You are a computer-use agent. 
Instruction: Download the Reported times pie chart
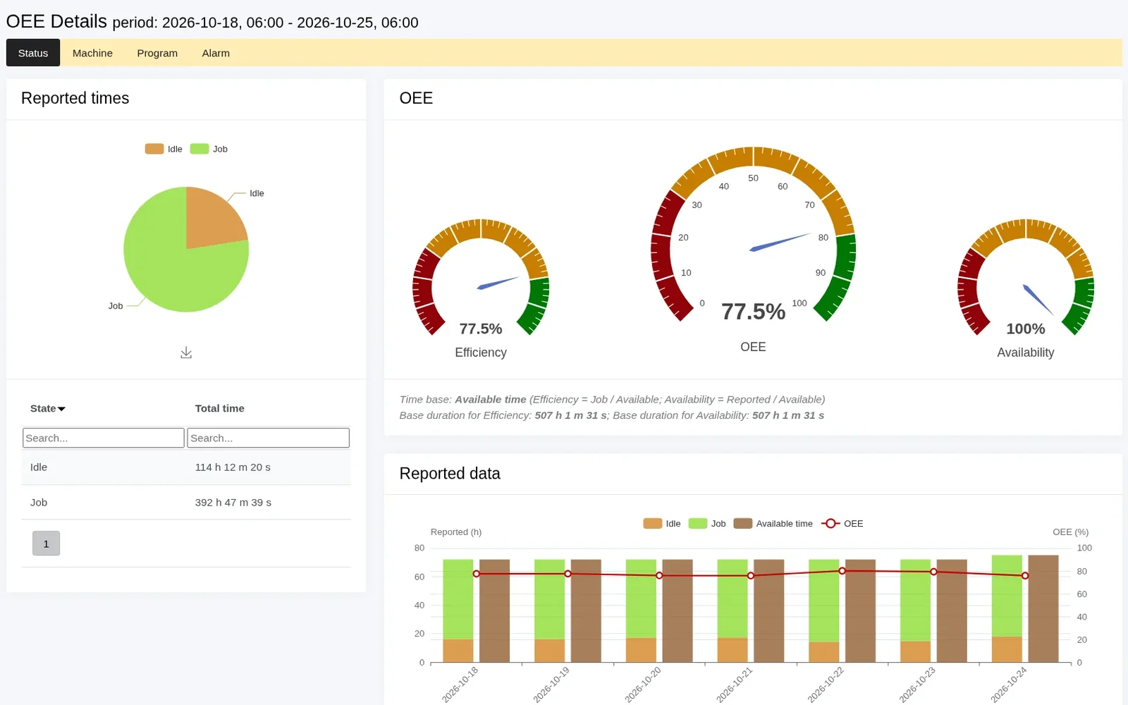point(186,352)
